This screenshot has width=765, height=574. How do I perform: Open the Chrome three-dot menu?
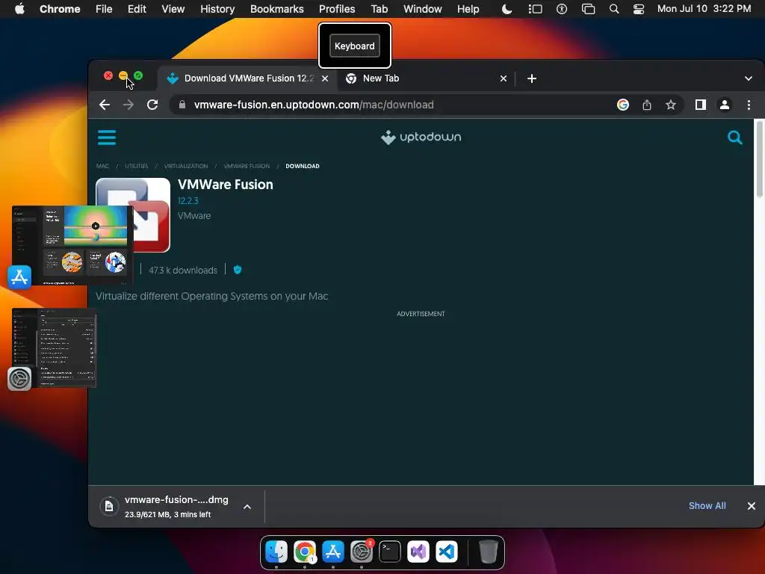749,105
